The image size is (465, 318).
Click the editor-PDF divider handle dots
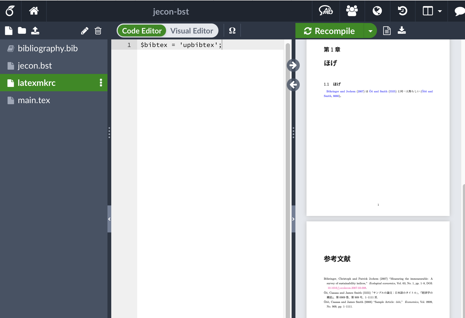point(293,133)
